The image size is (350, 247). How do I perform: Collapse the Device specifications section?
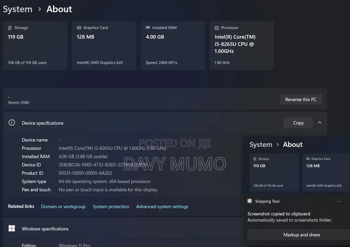click(320, 123)
